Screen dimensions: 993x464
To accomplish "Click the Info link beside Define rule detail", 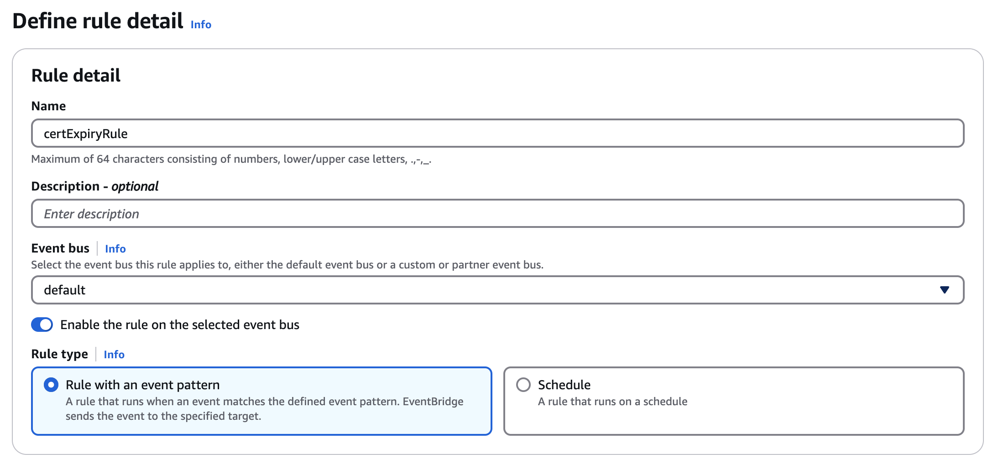I will pyautogui.click(x=201, y=24).
